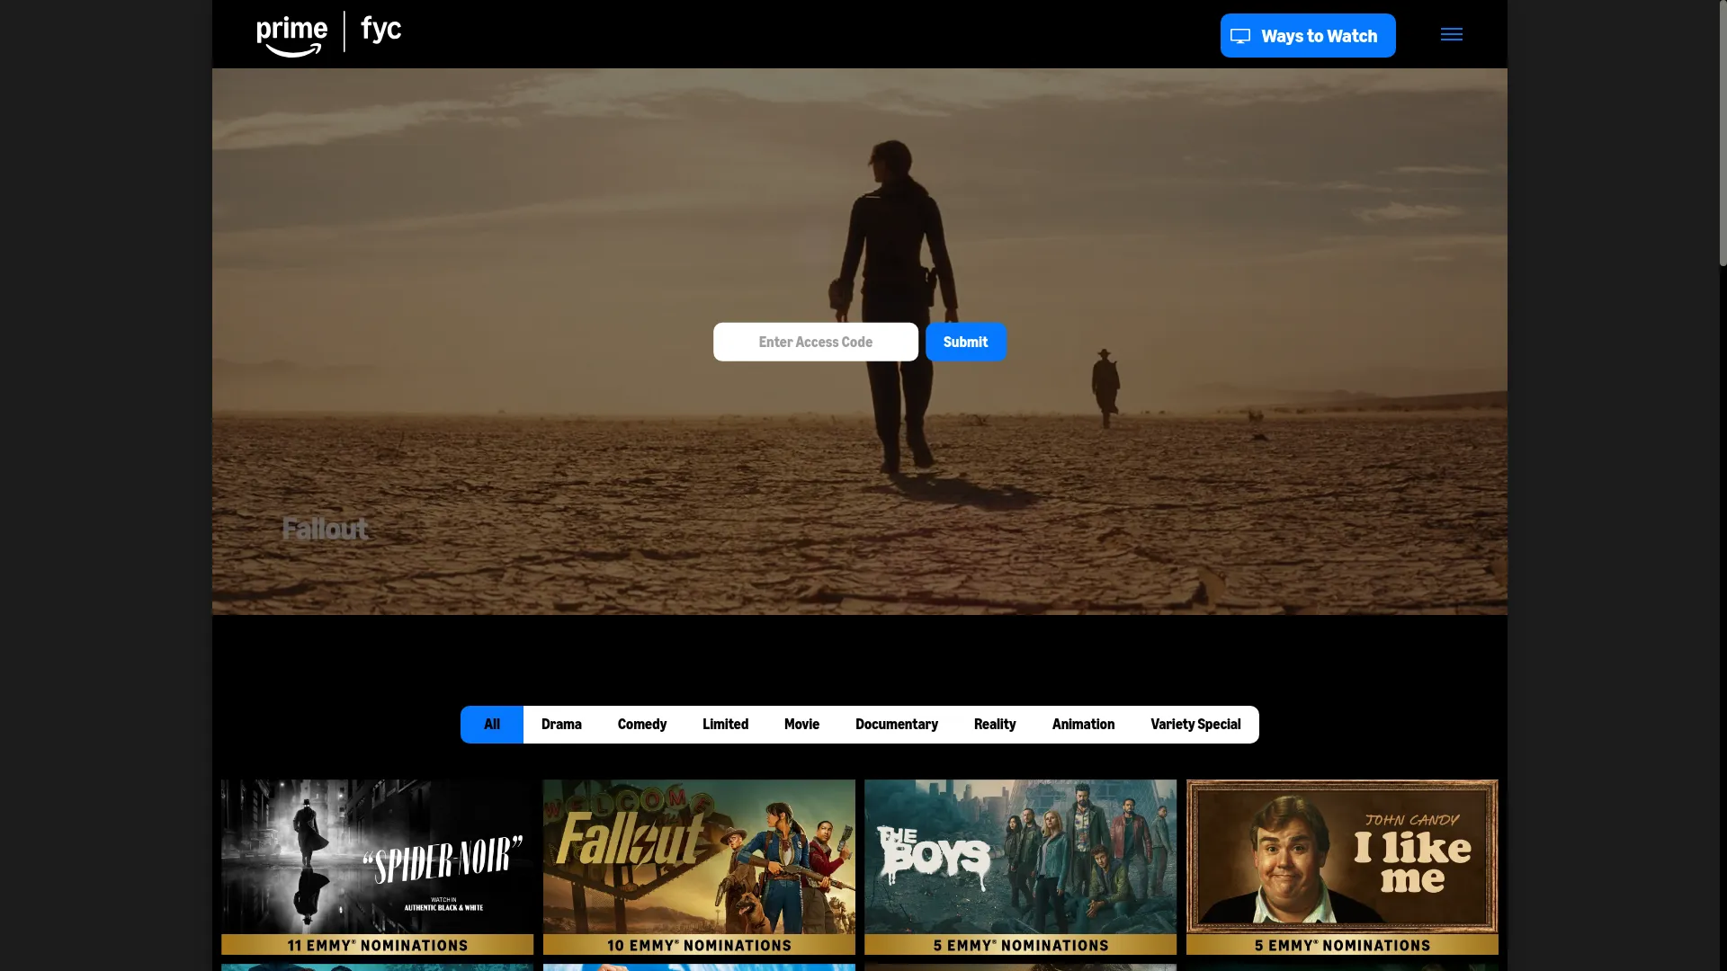The width and height of the screenshot is (1727, 971).
Task: Click the fyc logo text
Action: (x=381, y=30)
